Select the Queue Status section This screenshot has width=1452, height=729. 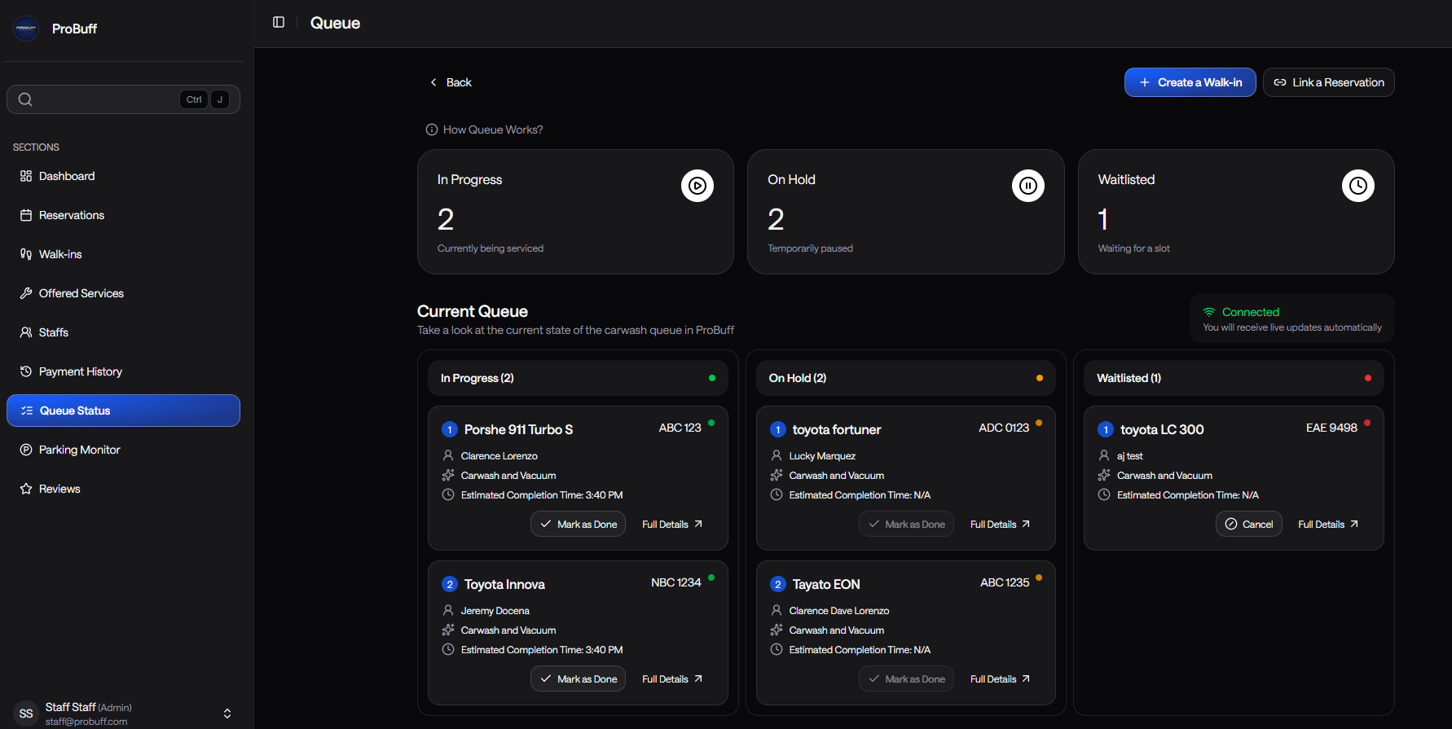[123, 411]
